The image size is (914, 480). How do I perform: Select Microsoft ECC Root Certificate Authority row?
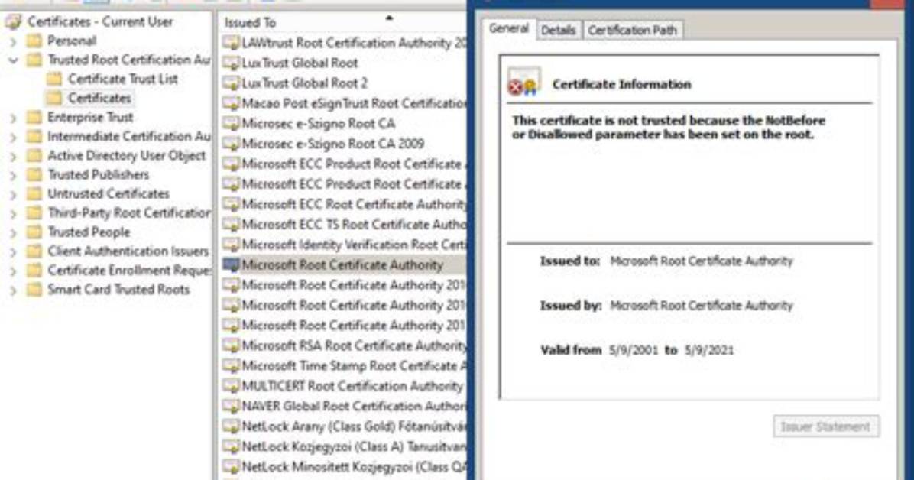[x=344, y=204]
